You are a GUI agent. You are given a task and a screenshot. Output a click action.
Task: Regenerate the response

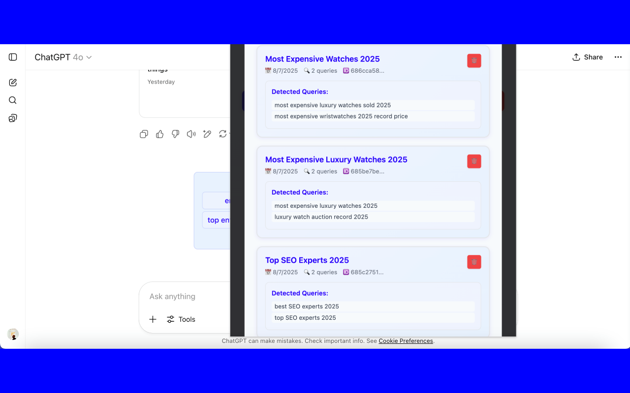coord(222,134)
